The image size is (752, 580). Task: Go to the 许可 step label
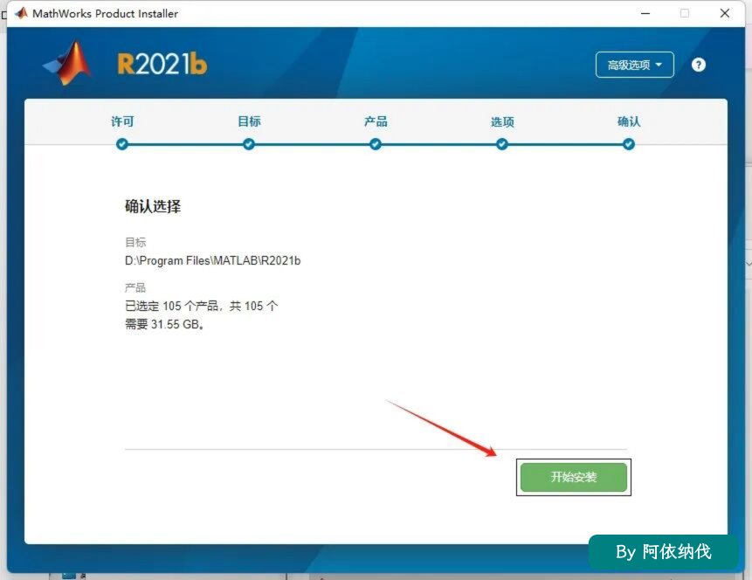point(122,121)
